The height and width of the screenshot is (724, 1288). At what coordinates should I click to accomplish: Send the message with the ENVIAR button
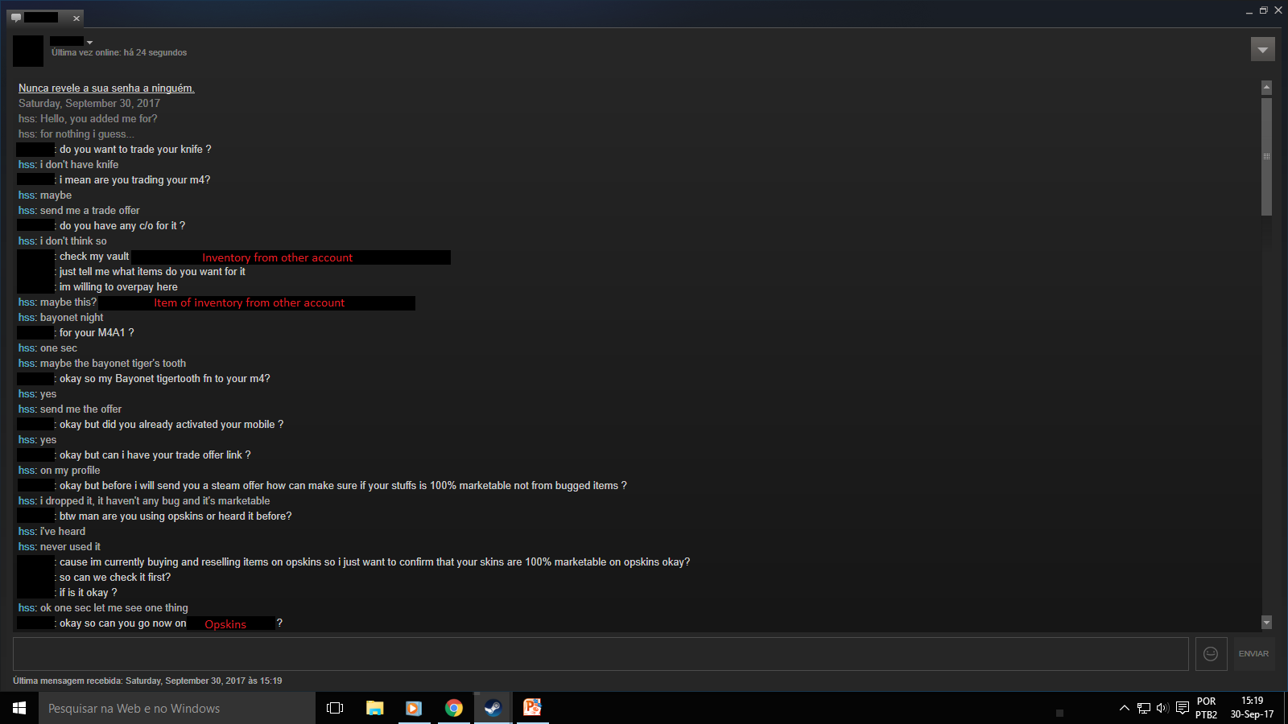coord(1254,654)
